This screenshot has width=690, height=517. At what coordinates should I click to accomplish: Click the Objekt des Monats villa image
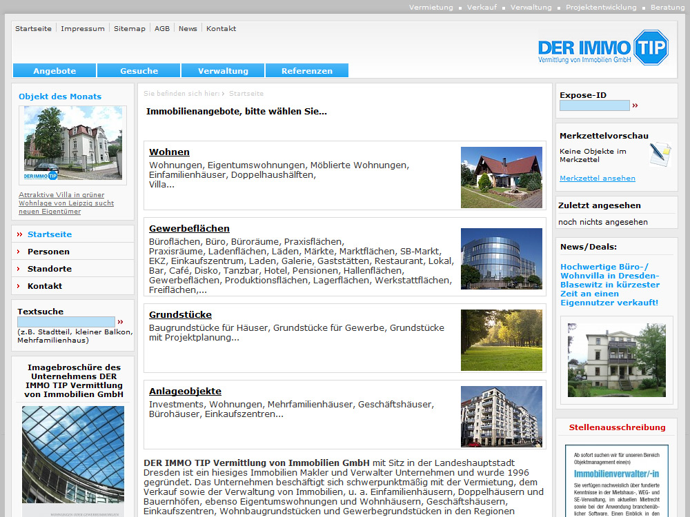[x=73, y=143]
